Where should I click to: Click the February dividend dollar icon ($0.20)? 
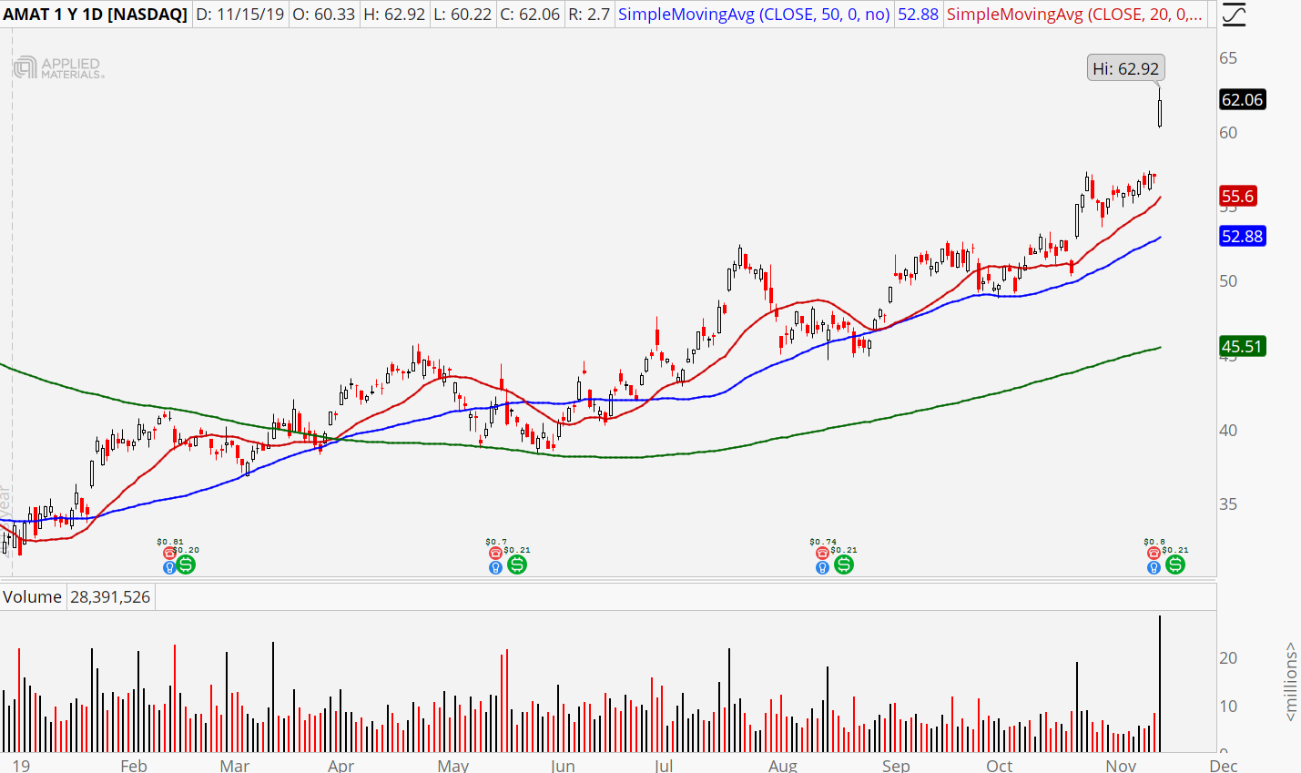coord(186,564)
